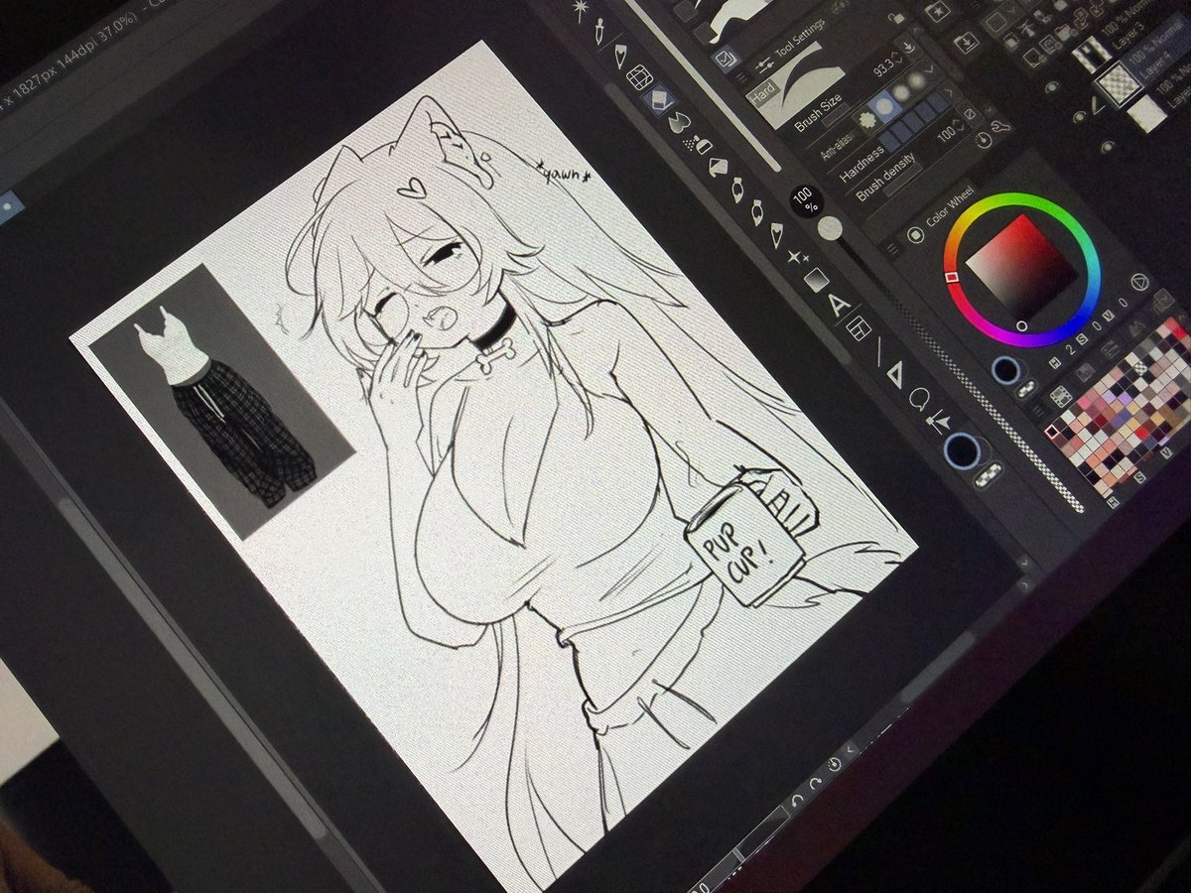Screen dimensions: 1191x893
Task: Click the highlighted checkmark sub tool group icon
Action: pos(724,60)
